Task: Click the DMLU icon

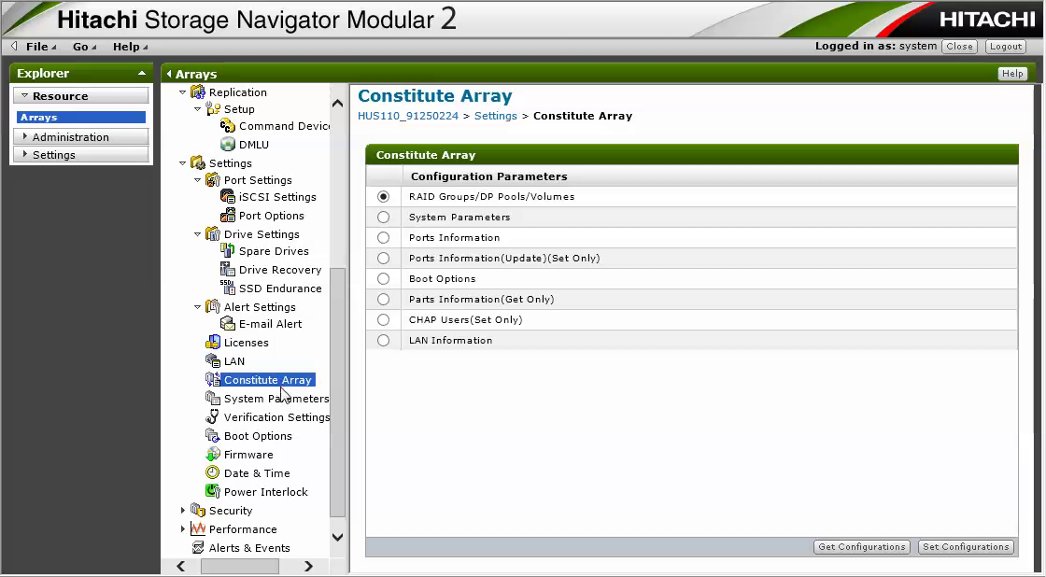Action: click(x=228, y=144)
